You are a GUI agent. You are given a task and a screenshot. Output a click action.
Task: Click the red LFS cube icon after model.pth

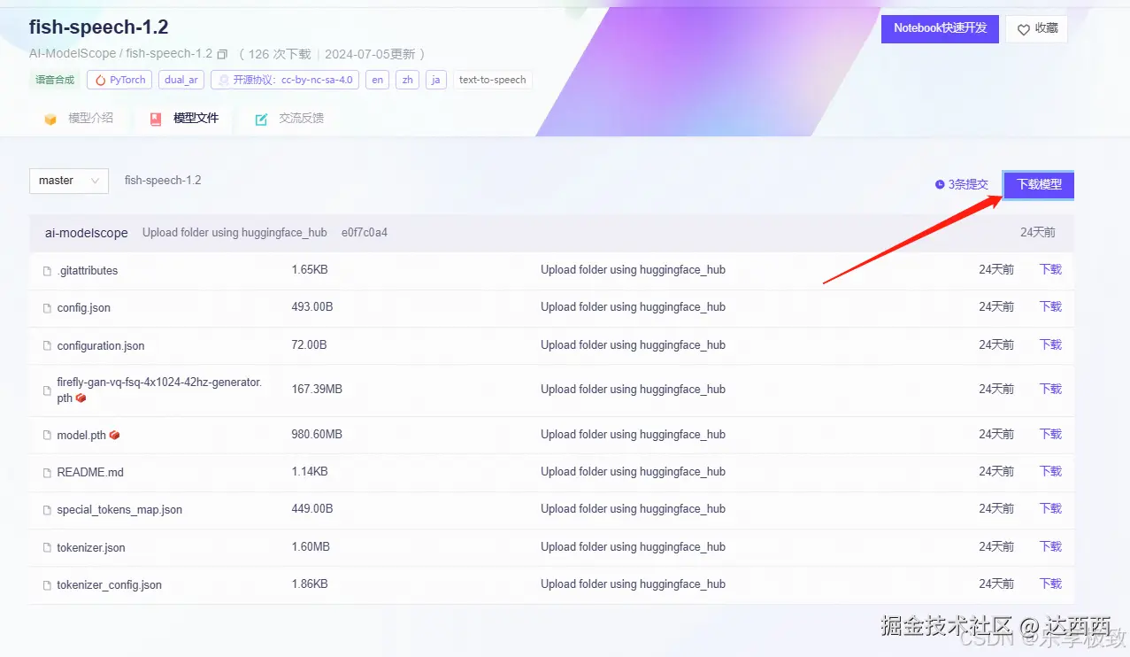coord(114,435)
